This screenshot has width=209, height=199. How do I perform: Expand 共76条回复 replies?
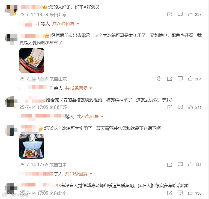66,23
